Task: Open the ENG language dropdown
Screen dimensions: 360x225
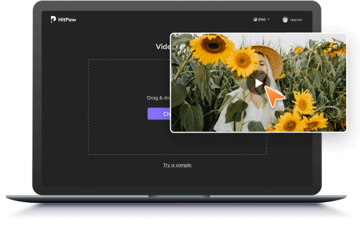Action: point(262,20)
